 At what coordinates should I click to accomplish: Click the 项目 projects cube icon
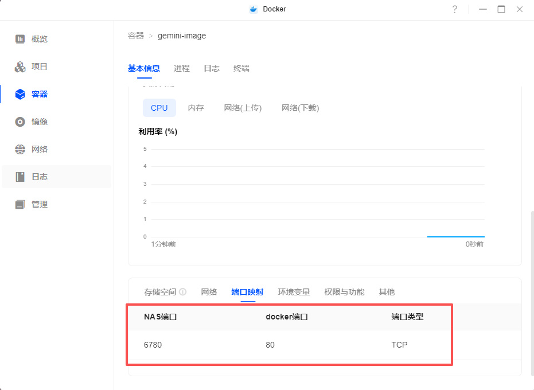(20, 67)
